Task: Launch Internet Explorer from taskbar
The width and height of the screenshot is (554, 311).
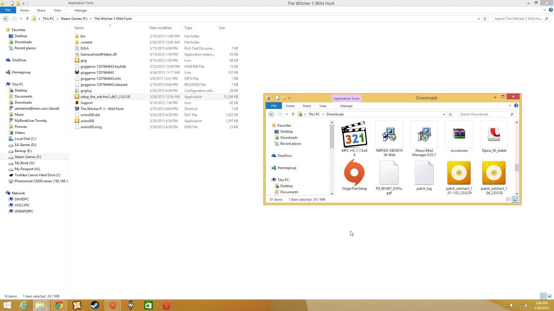Action: click(23, 305)
